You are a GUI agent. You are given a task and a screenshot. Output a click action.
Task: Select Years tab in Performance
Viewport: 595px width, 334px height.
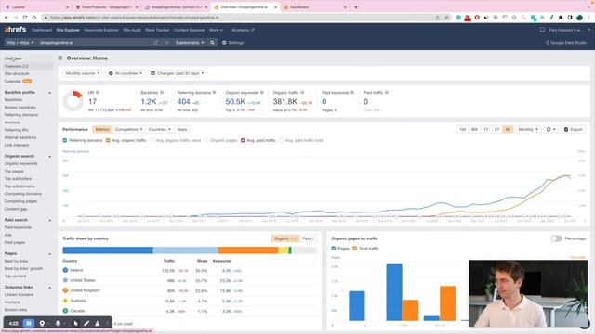coord(182,129)
